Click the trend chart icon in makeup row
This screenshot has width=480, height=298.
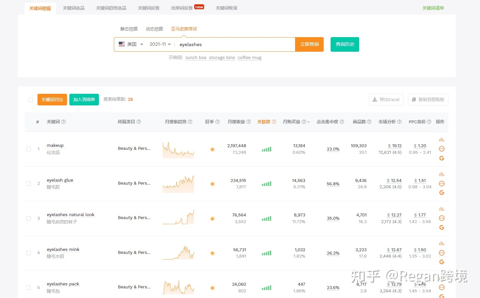441,139
